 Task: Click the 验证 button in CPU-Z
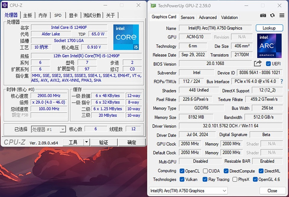[104, 142]
